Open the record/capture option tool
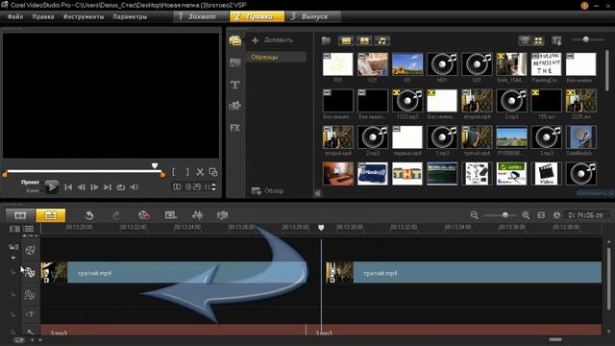Image resolution: width=615 pixels, height=346 pixels. (x=144, y=215)
